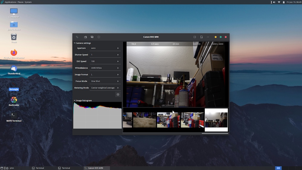Open the three-dots more menu

tap(208, 37)
